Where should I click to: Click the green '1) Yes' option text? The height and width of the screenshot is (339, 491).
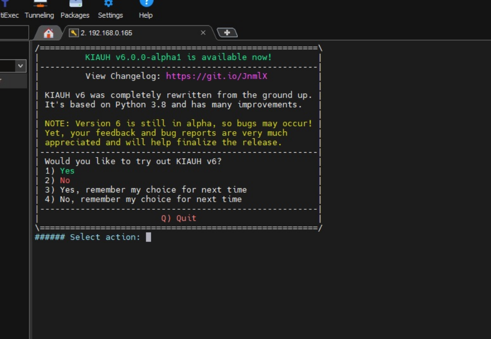59,171
